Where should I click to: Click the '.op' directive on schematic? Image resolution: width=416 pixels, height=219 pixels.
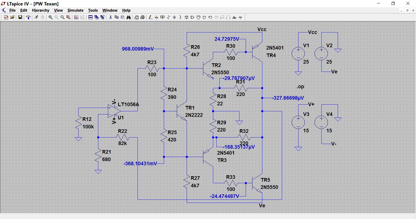tap(300, 87)
